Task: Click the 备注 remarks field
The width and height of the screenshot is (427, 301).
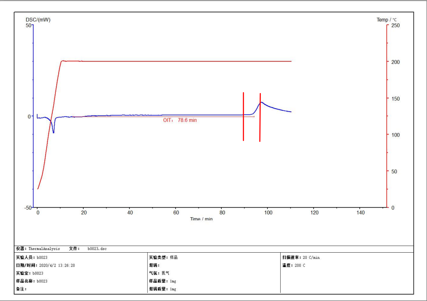Action: pyautogui.click(x=21, y=289)
